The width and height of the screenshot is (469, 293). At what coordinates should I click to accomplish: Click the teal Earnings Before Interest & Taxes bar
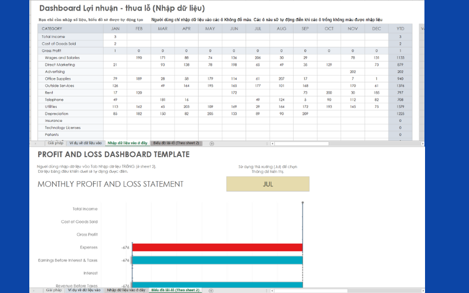click(217, 260)
